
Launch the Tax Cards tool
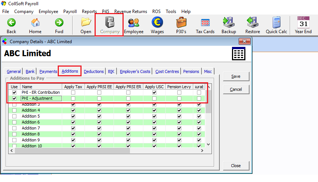(x=205, y=23)
